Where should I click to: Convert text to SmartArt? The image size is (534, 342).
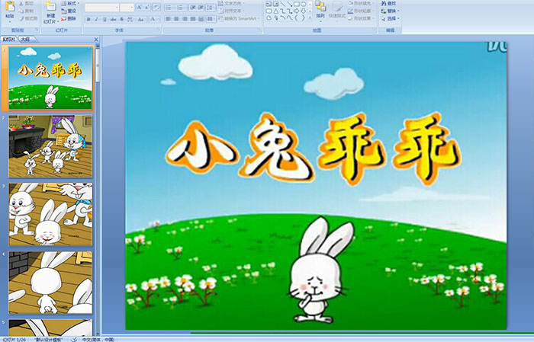[239, 18]
